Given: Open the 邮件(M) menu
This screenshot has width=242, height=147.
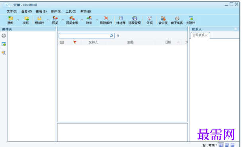Looking at the screenshot, I should (56, 12).
